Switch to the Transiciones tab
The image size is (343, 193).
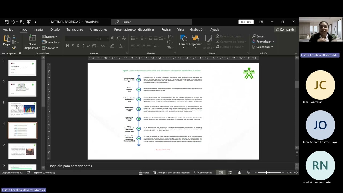click(75, 29)
